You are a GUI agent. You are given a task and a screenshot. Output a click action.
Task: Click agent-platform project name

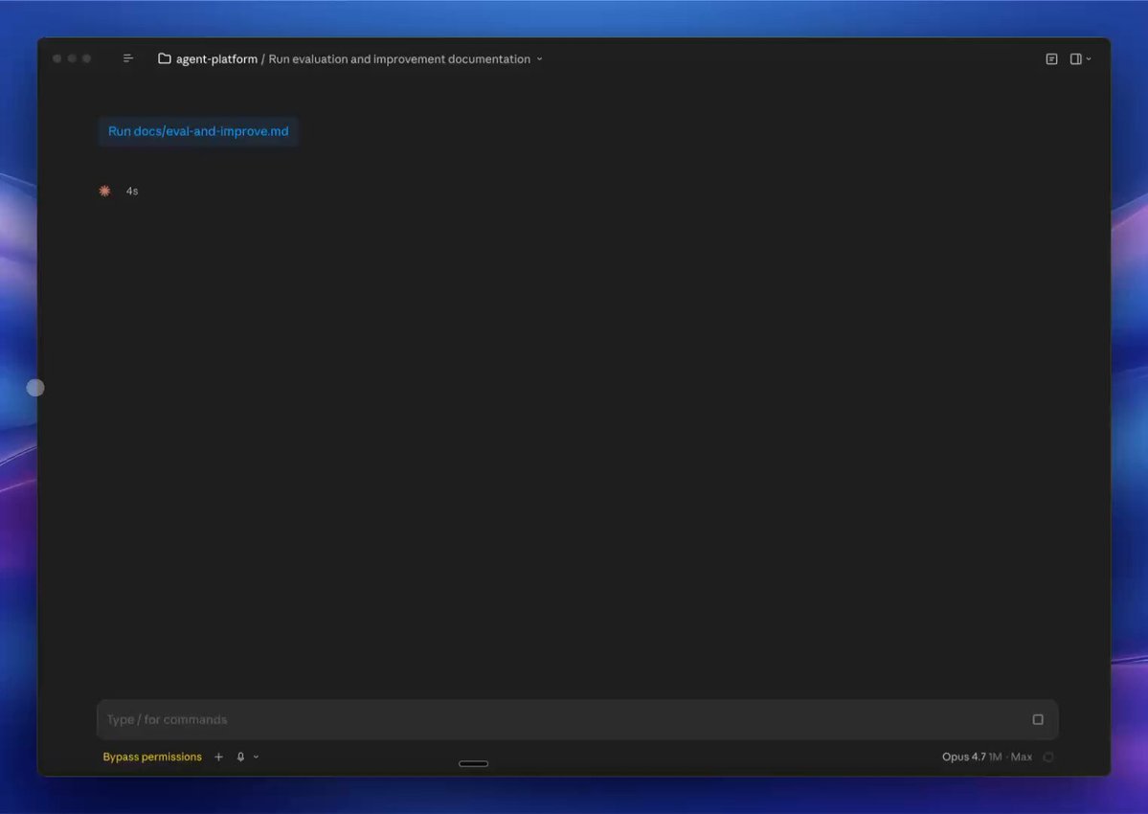(x=216, y=59)
